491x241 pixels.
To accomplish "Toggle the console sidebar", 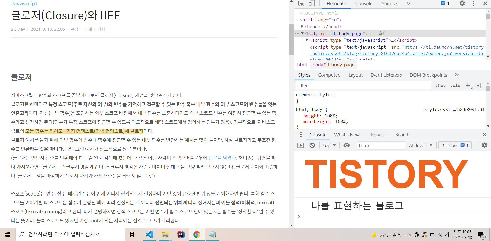I will (x=300, y=145).
